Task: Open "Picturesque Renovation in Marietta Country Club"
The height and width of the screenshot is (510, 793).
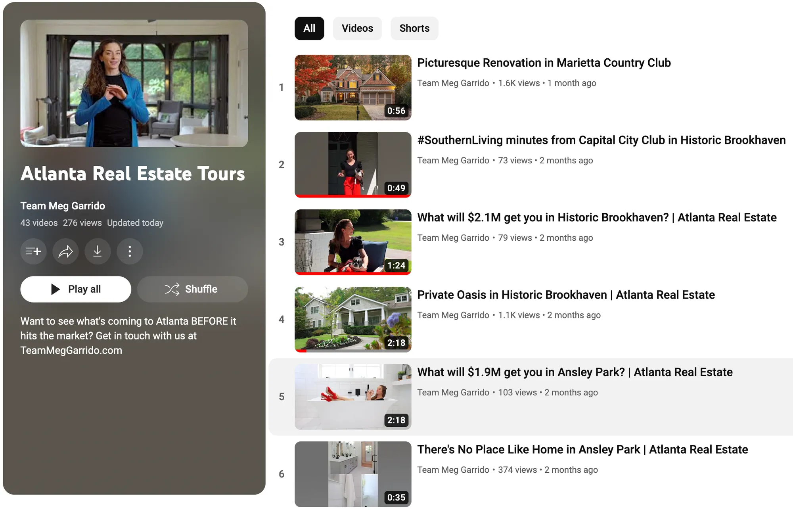Action: click(x=544, y=63)
